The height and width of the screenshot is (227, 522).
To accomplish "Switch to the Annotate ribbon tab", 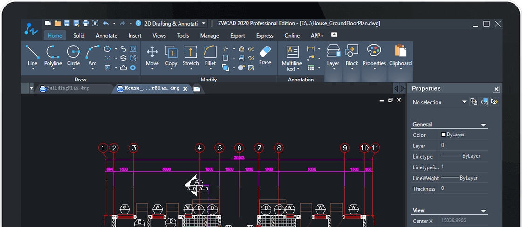I will coord(107,35).
